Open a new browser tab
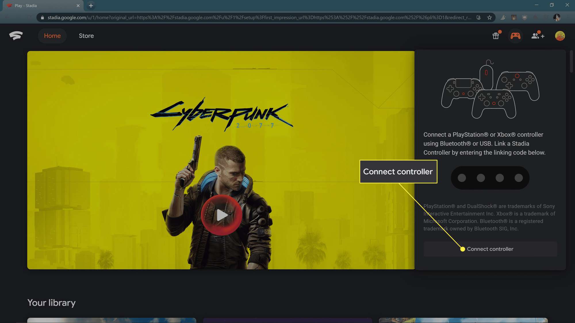 (x=91, y=5)
